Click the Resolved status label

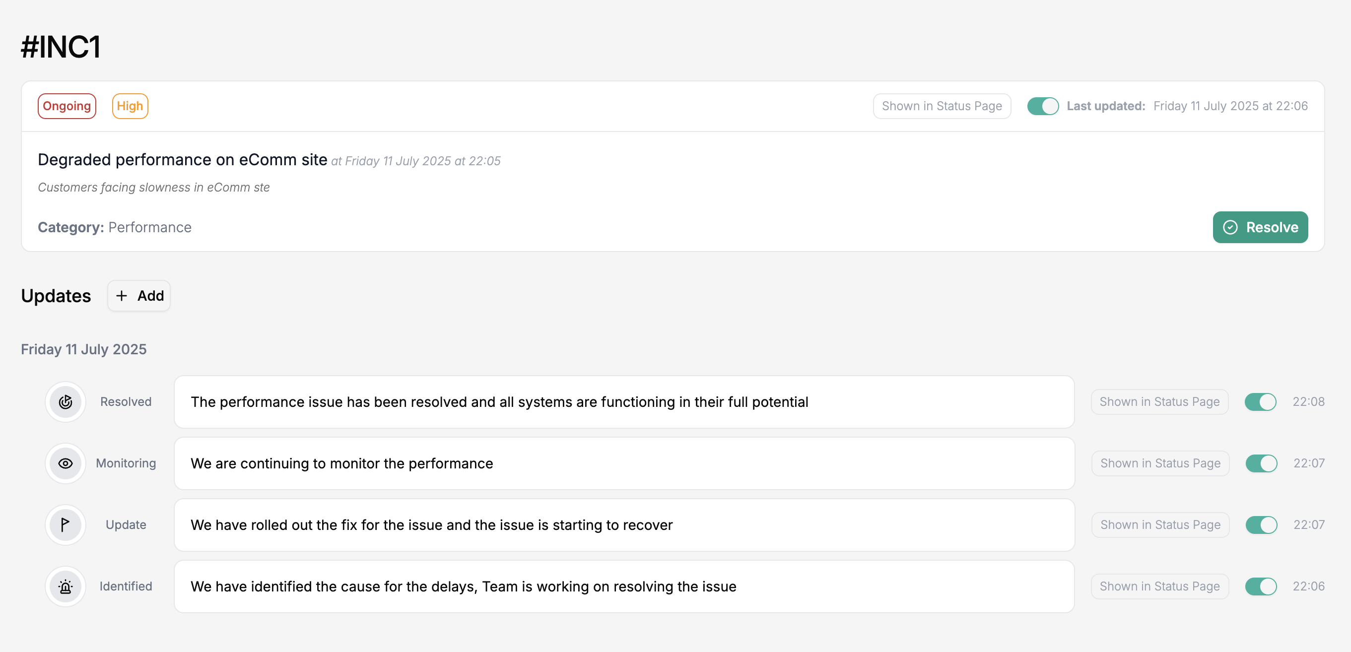pyautogui.click(x=126, y=402)
